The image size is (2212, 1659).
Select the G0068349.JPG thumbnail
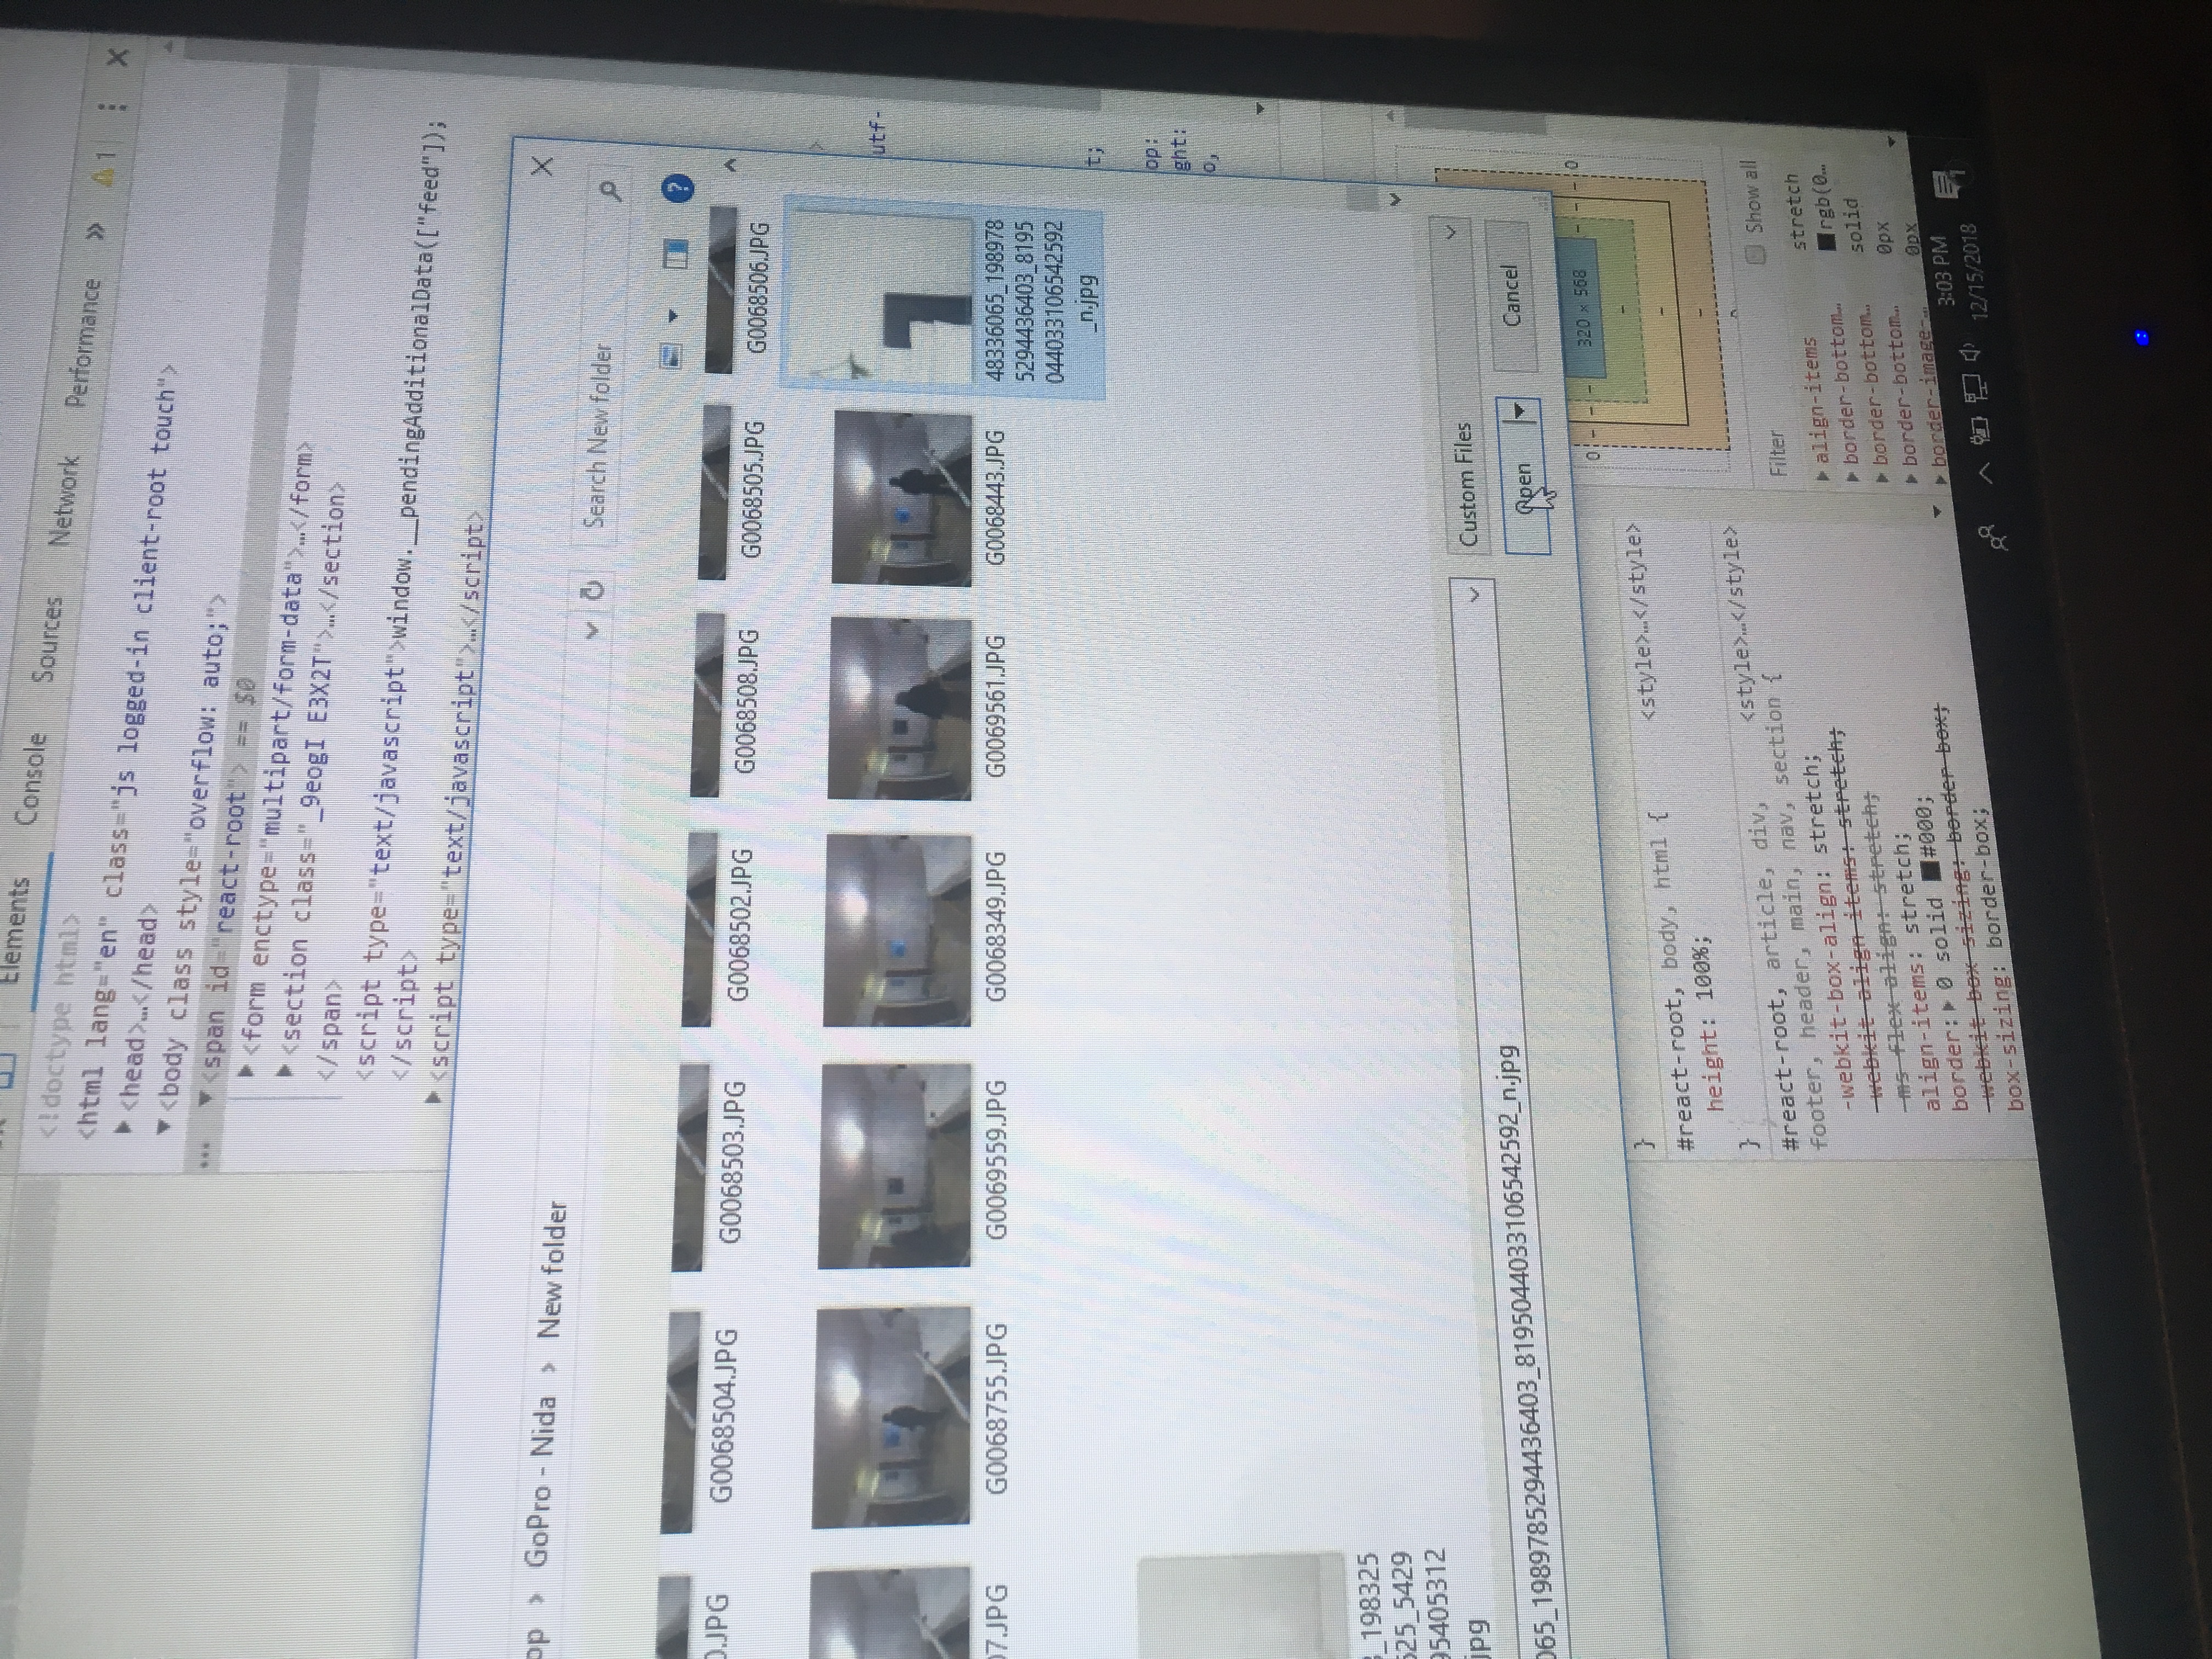[897, 931]
